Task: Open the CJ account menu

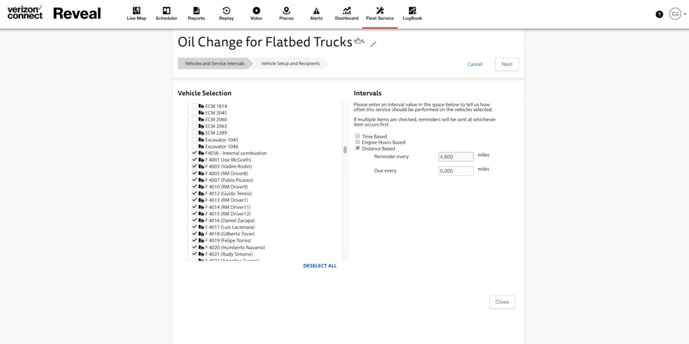Action: [x=675, y=14]
